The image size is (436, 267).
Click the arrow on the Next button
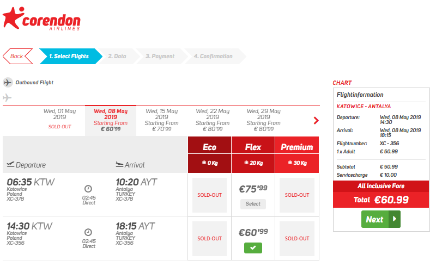[395, 219]
